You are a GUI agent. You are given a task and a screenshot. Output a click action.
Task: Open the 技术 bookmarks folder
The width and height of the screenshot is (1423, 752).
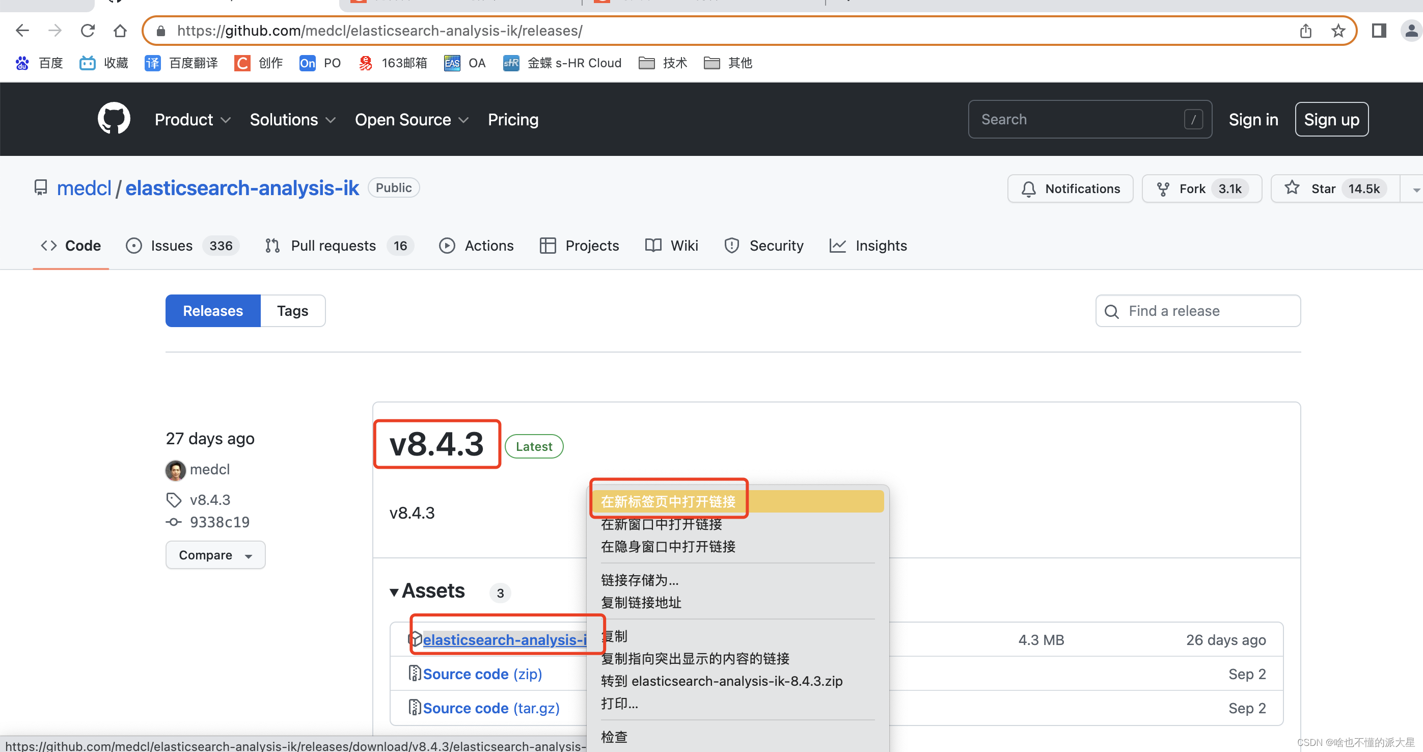(x=663, y=63)
